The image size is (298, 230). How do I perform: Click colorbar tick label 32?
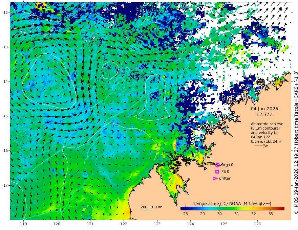(x=254, y=214)
